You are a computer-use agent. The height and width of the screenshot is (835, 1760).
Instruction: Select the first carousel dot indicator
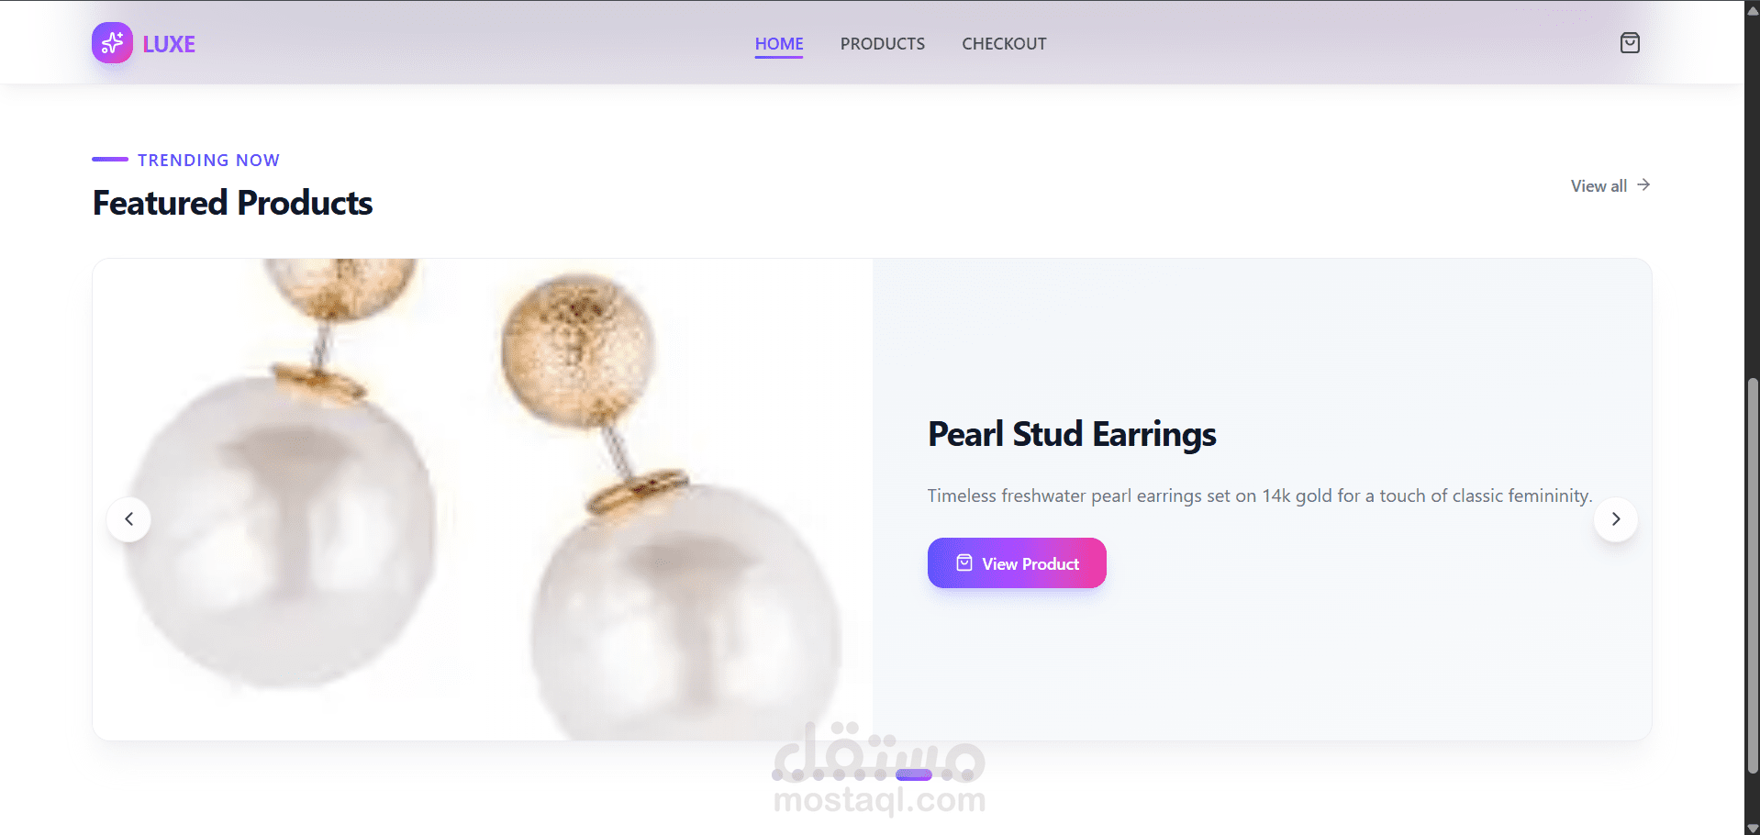(x=777, y=774)
